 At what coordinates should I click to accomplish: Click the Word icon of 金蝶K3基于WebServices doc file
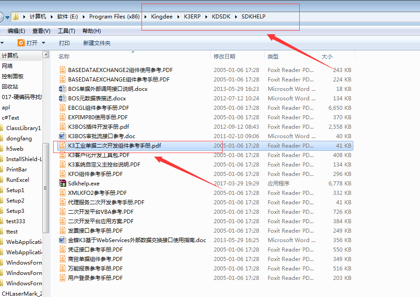[x=62, y=240]
